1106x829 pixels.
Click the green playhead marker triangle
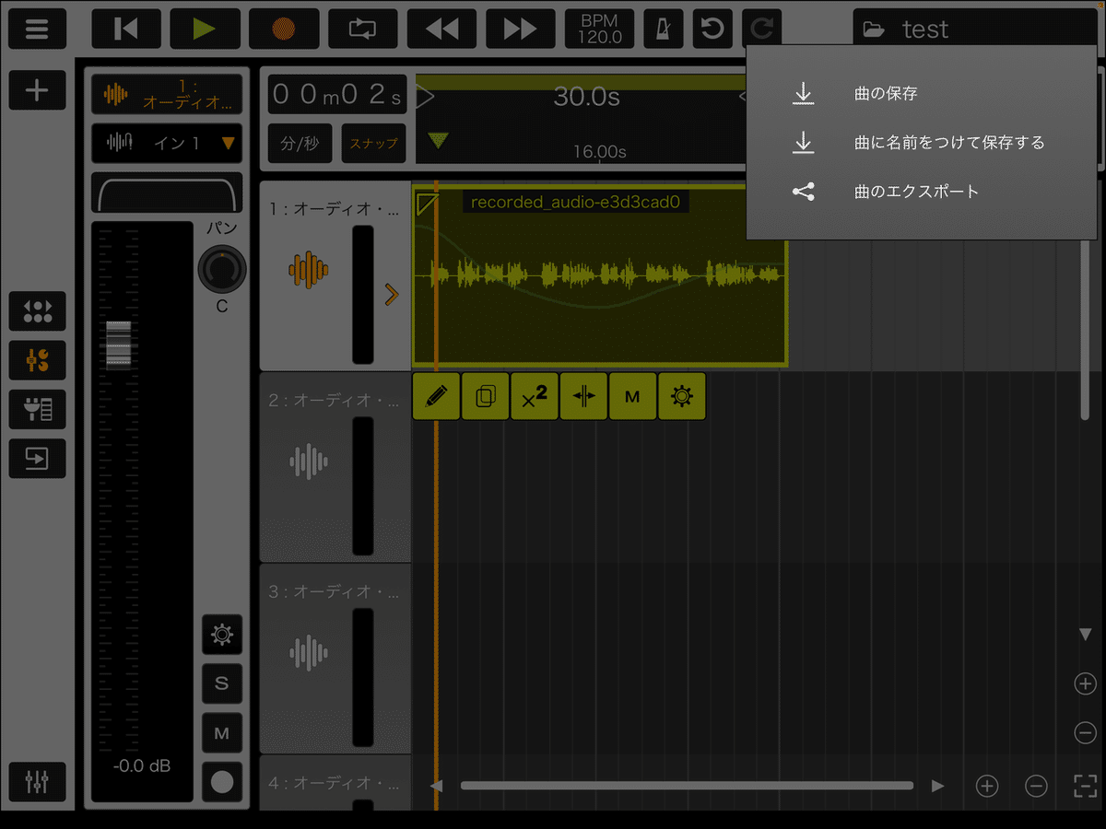coord(439,141)
